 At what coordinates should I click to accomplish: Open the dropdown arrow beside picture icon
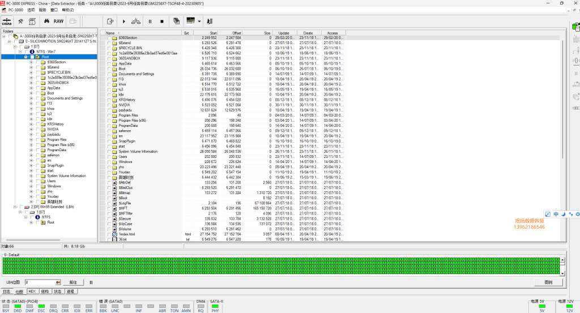pyautogui.click(x=199, y=22)
